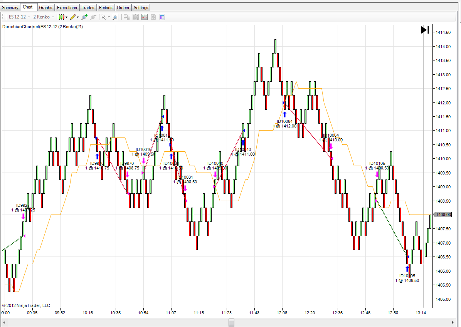Open the data box bars icon
The image size is (461, 327).
tap(136, 17)
